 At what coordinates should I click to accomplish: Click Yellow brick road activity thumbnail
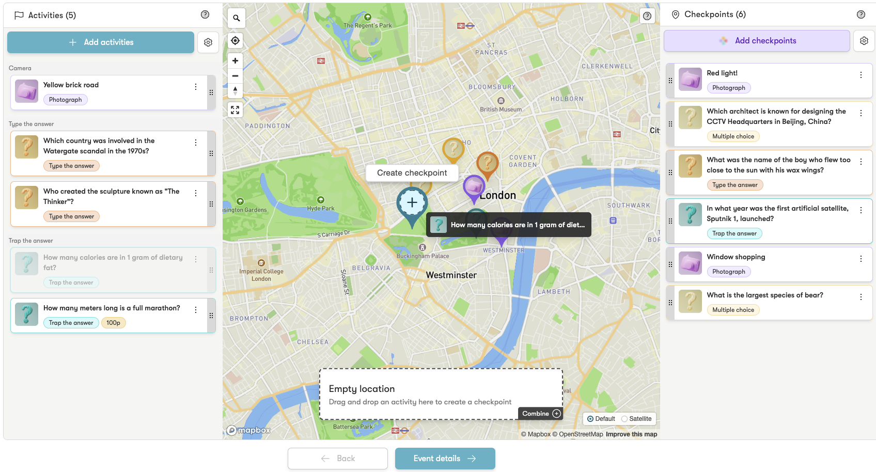27,91
